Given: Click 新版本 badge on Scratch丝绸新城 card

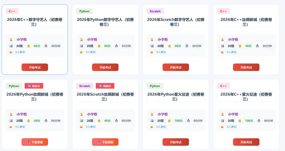Looking at the screenshot, I should 105,86.
